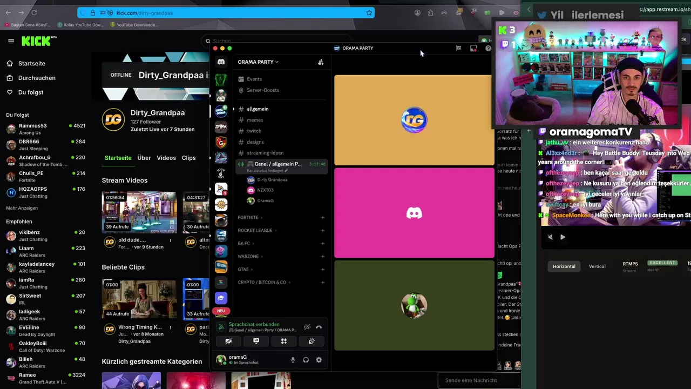Open server icon with red 1 badge

click(x=221, y=189)
